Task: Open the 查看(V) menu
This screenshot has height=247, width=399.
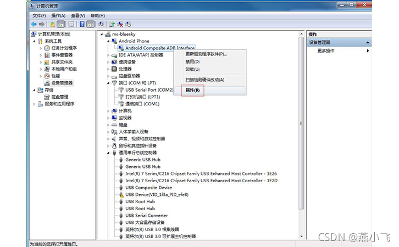Action: tap(78, 16)
